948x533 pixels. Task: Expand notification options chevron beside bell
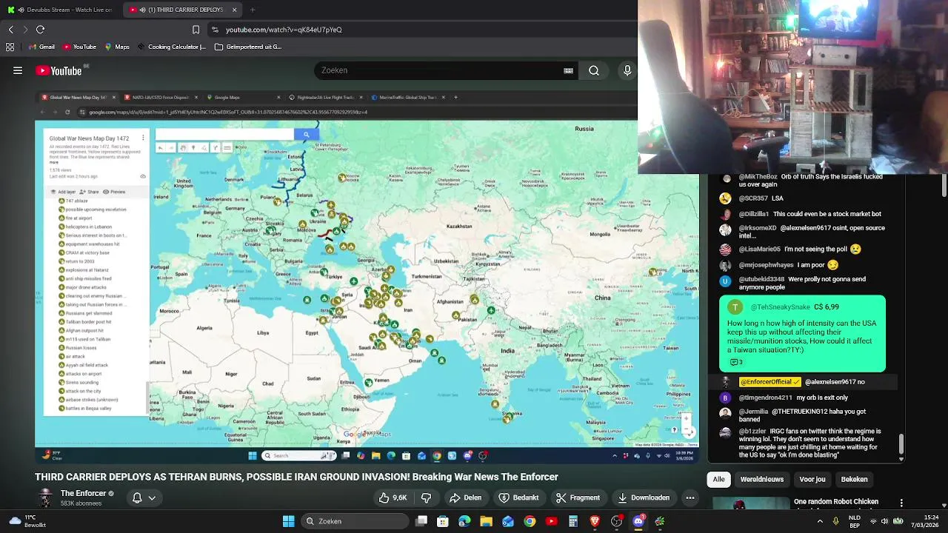point(152,497)
